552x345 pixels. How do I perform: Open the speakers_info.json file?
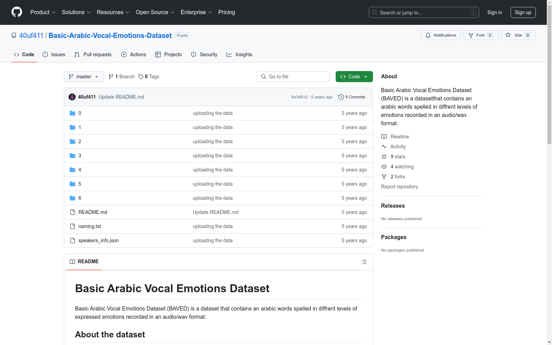tap(99, 240)
